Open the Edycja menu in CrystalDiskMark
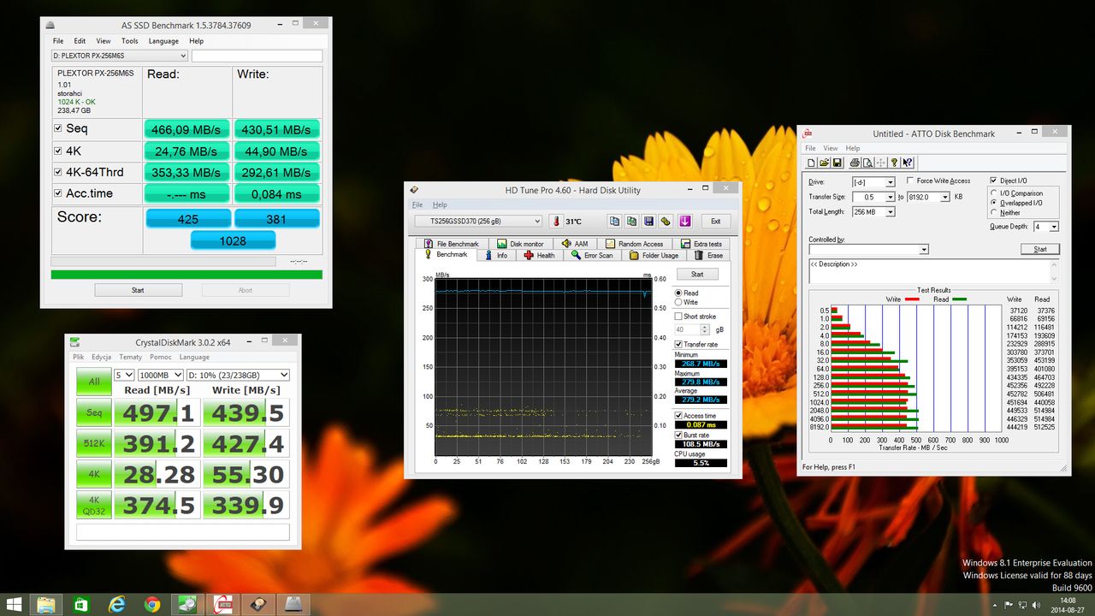Screen dimensions: 1095x616 coord(102,357)
